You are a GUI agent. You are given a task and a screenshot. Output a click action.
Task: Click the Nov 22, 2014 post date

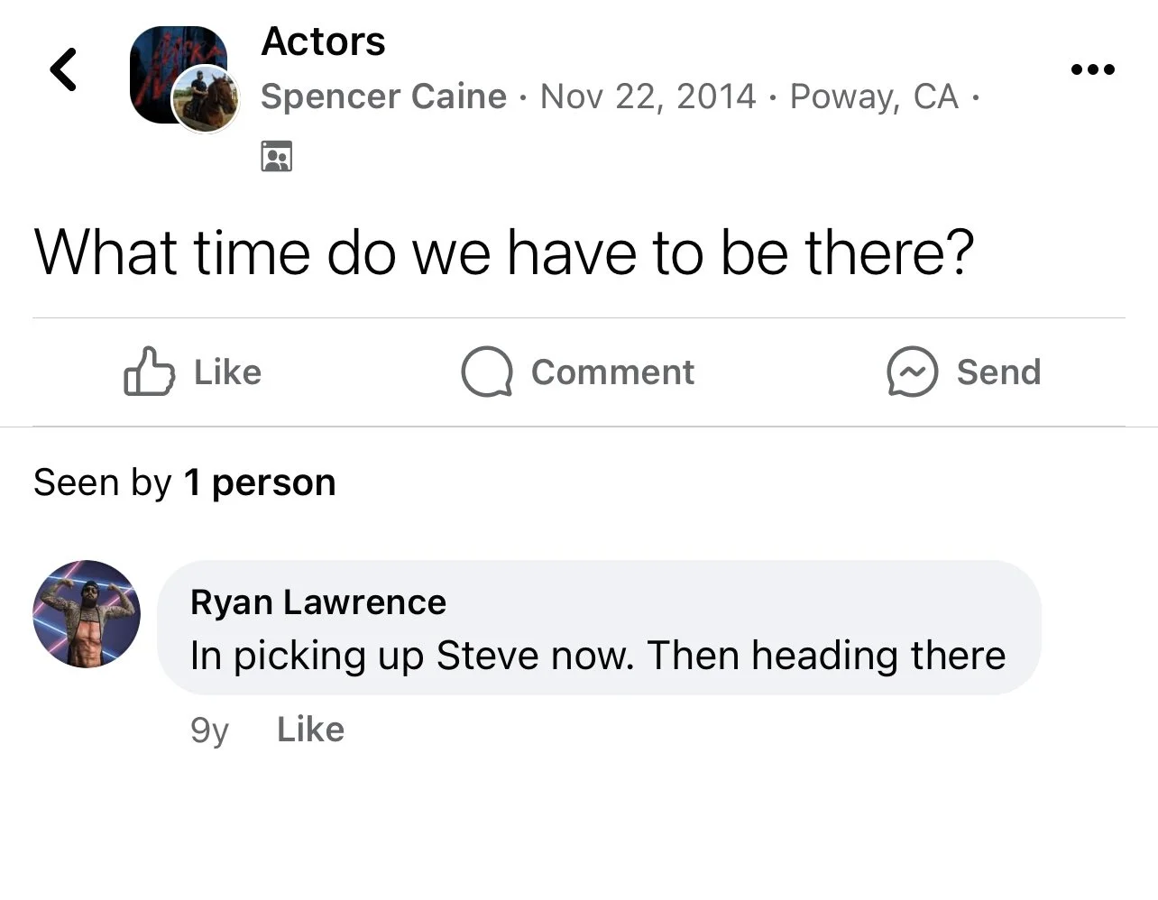pos(648,96)
